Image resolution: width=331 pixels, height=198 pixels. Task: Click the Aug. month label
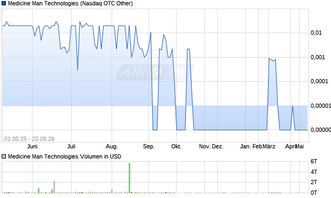coord(112,146)
